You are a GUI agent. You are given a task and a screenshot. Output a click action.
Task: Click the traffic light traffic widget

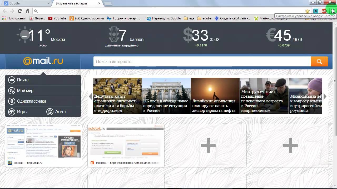coord(125,37)
